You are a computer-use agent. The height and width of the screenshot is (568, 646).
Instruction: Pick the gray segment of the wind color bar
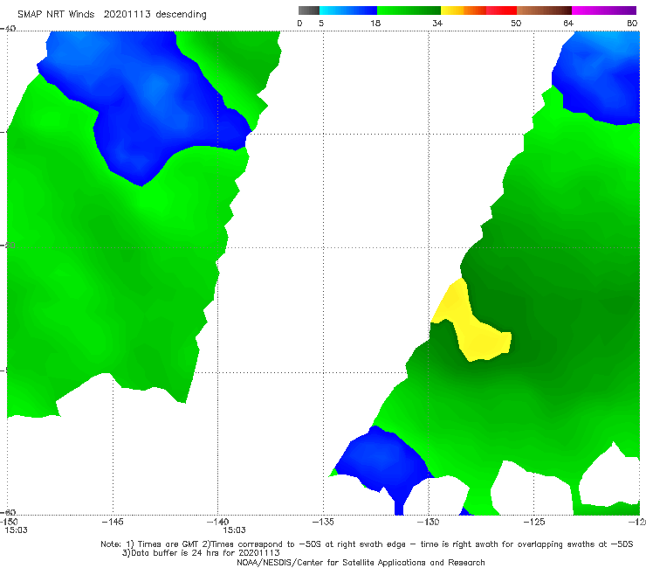[x=309, y=10]
